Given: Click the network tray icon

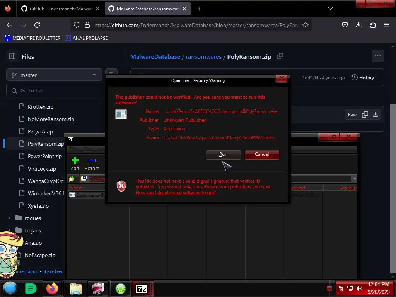Looking at the screenshot, I should [350, 288].
